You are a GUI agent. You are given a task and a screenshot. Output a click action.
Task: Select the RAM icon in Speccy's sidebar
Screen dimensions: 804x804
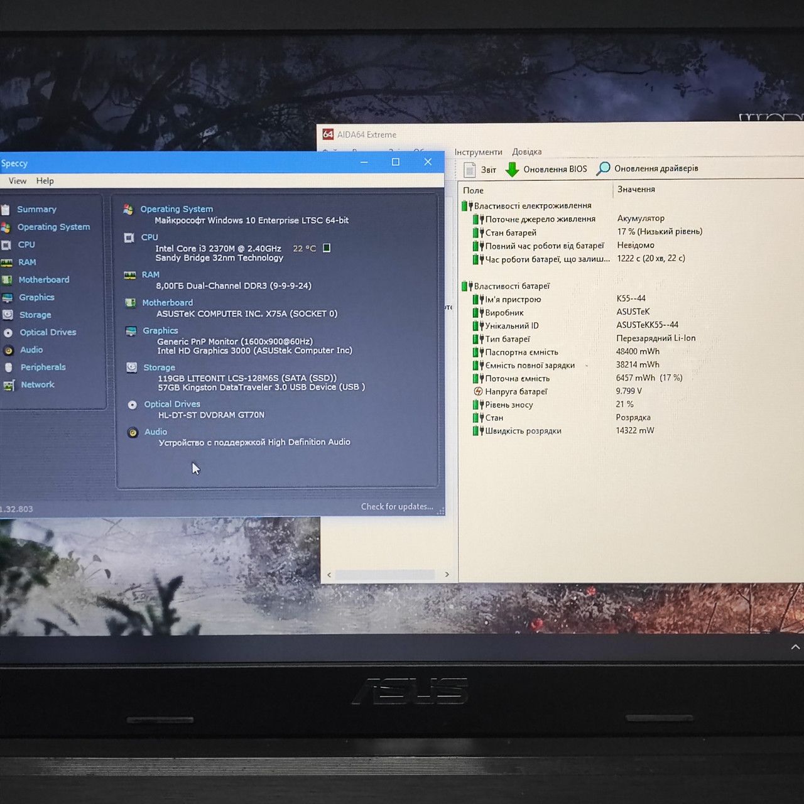(x=6, y=263)
